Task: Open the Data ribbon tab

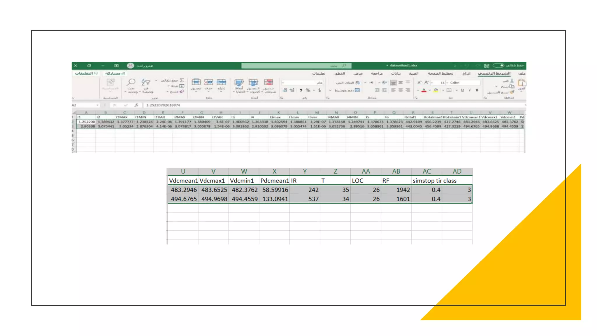Action: [396, 73]
